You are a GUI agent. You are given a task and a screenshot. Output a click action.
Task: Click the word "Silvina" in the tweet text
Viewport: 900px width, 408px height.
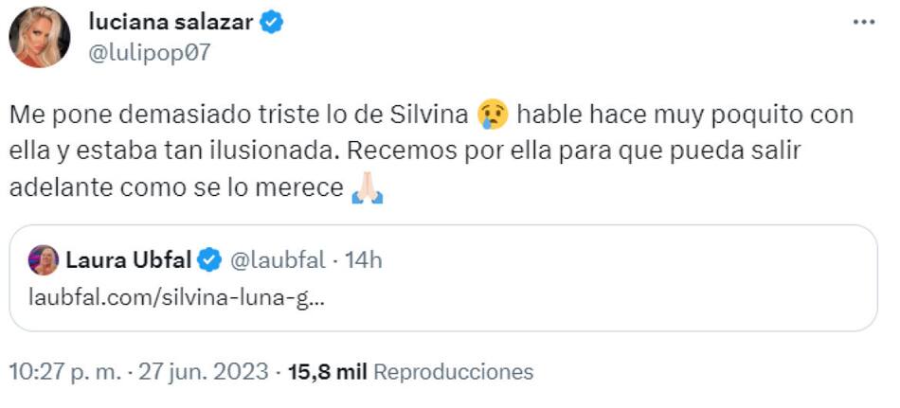pos(429,115)
